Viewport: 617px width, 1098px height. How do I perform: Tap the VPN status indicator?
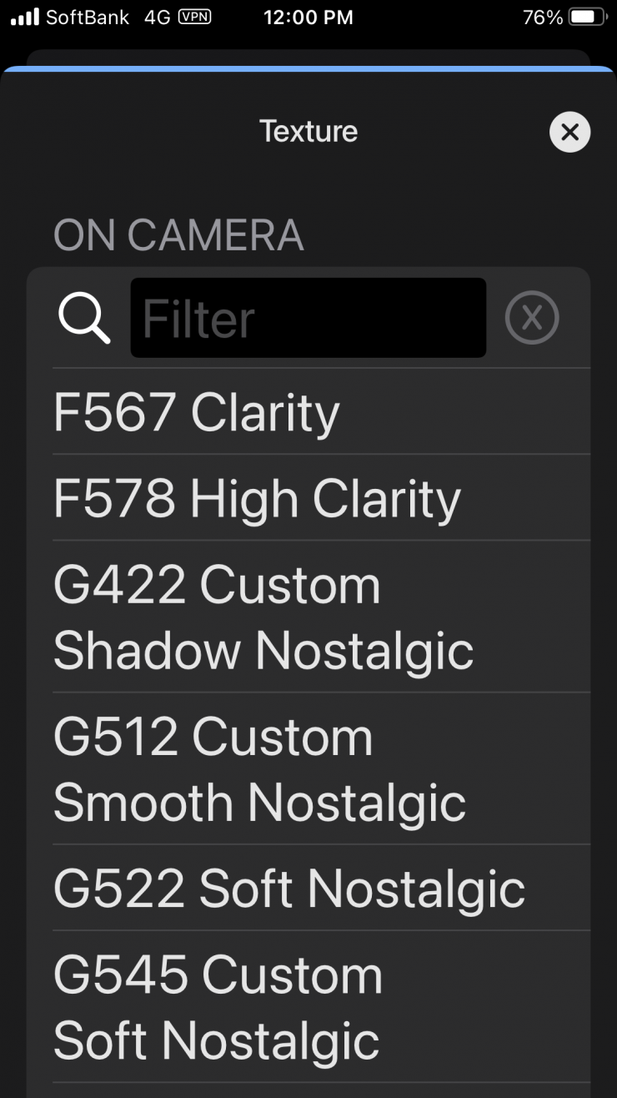point(194,17)
